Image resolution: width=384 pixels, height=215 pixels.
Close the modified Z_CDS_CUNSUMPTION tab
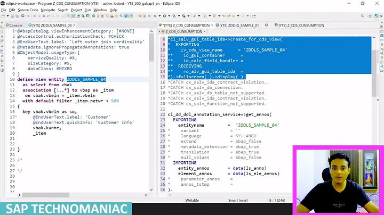coord(212,25)
